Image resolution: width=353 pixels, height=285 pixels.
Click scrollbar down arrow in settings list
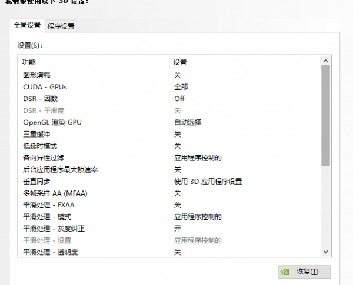pyautogui.click(x=325, y=252)
